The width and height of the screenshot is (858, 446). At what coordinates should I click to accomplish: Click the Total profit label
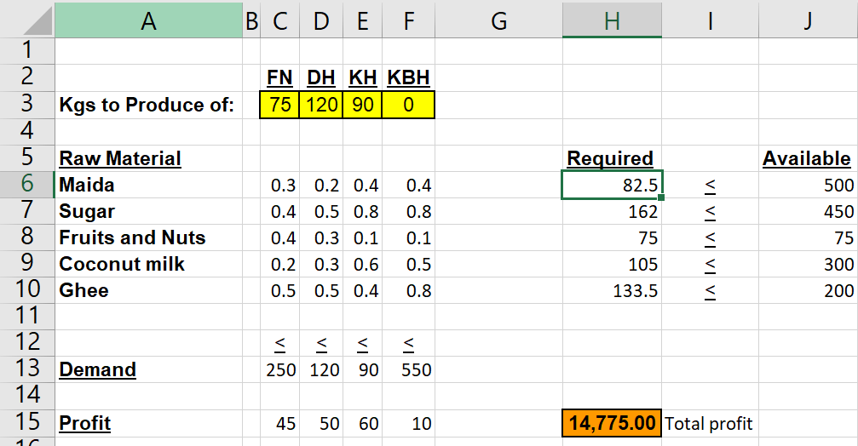point(709,424)
